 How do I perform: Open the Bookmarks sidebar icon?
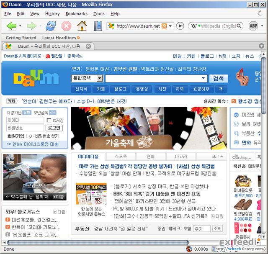pos(98,26)
